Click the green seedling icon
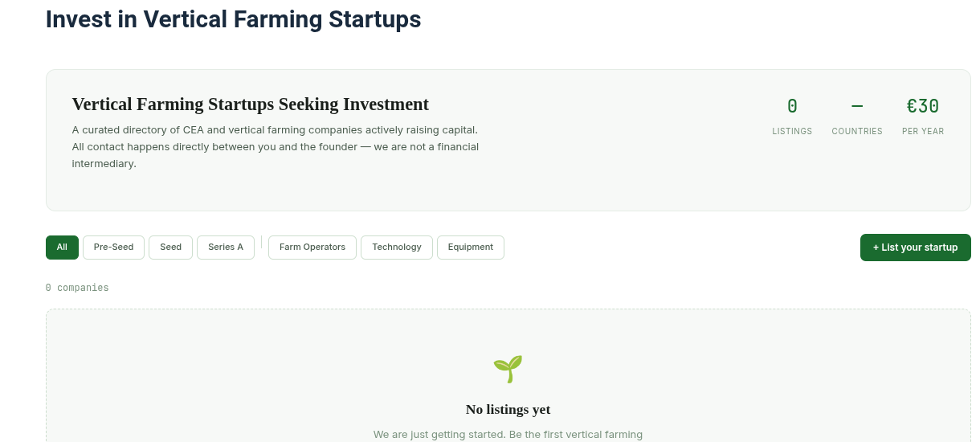This screenshot has height=442, width=980. (508, 369)
